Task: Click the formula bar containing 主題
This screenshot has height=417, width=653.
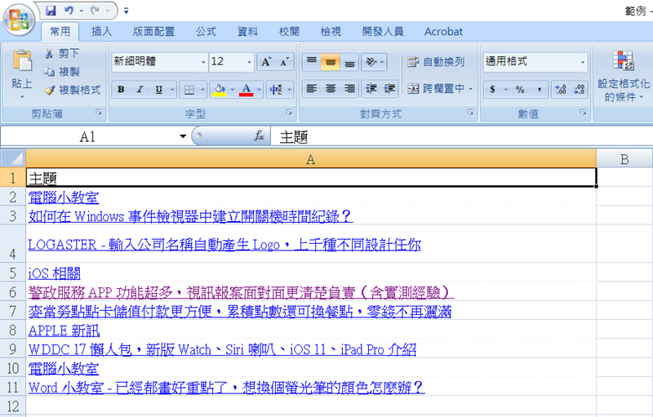Action: coord(461,136)
